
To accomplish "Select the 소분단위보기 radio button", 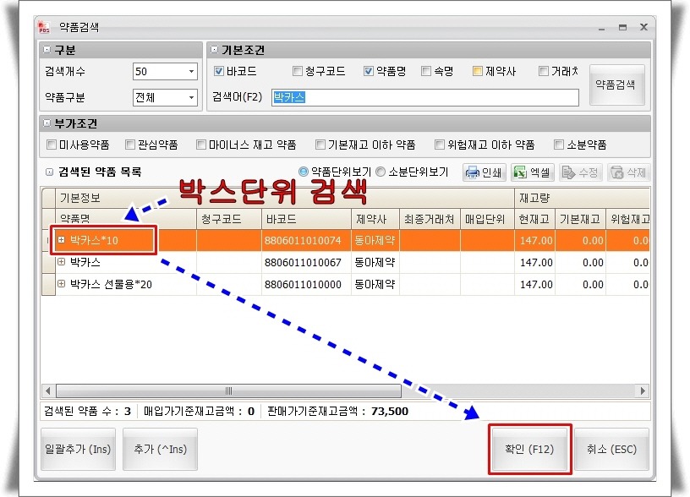I will click(x=381, y=172).
